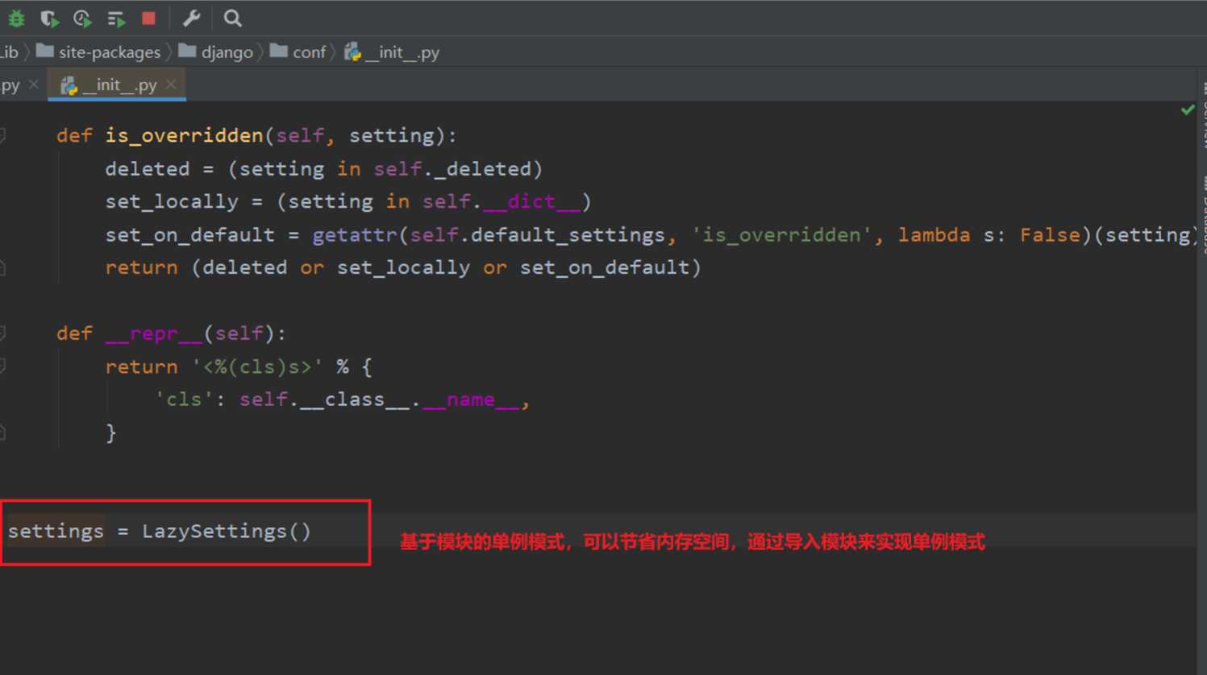The width and height of the screenshot is (1207, 675).
Task: Open Search Everywhere magnifier icon
Action: coord(232,18)
